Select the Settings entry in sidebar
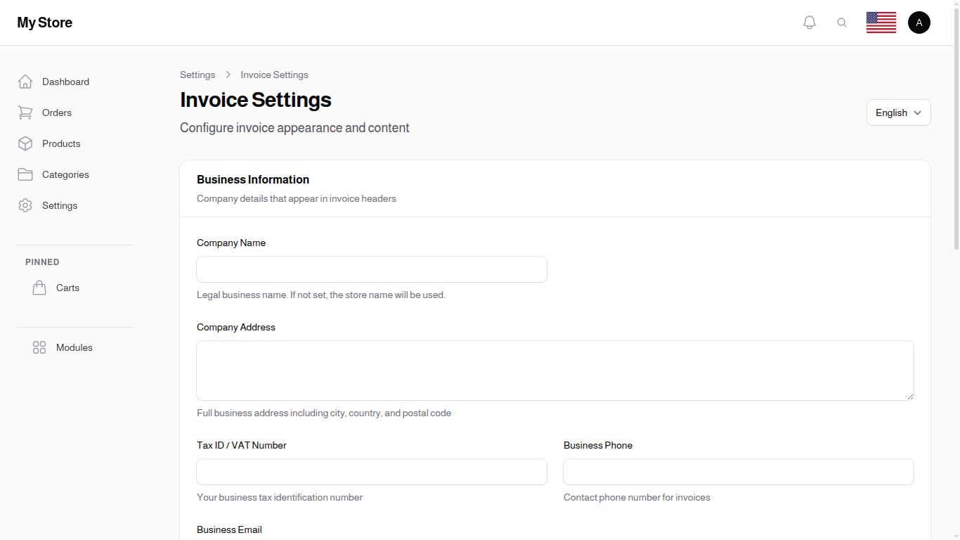The width and height of the screenshot is (960, 540). [x=59, y=205]
